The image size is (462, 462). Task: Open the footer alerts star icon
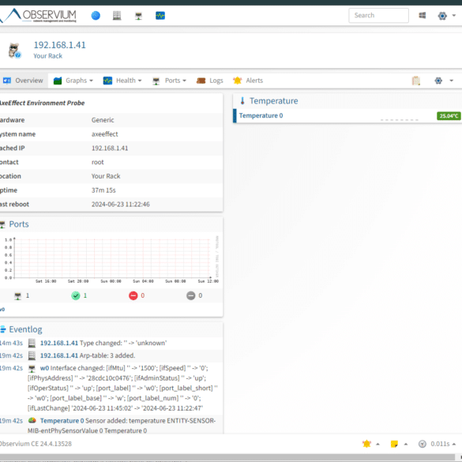[x=366, y=444]
